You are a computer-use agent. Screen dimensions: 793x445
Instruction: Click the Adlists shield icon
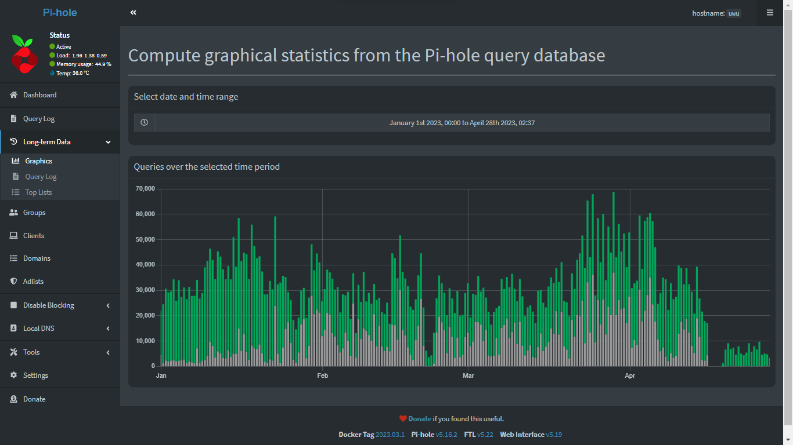tap(14, 282)
